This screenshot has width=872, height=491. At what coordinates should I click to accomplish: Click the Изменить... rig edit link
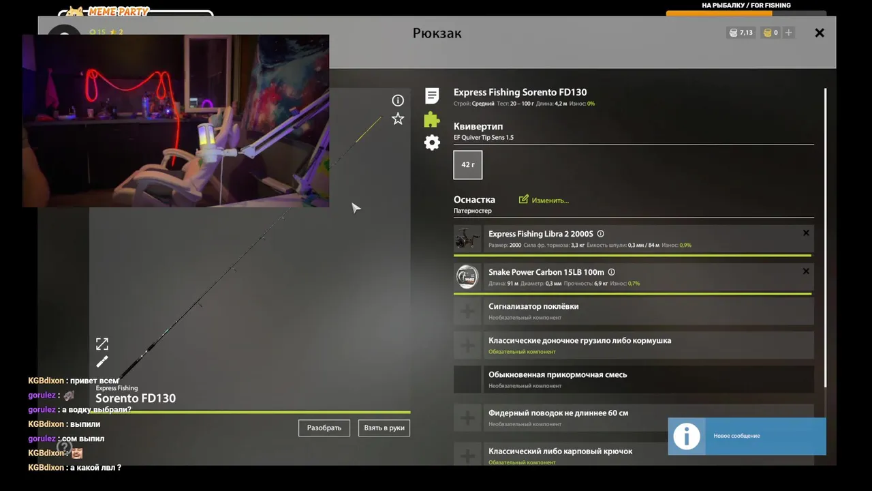(544, 200)
